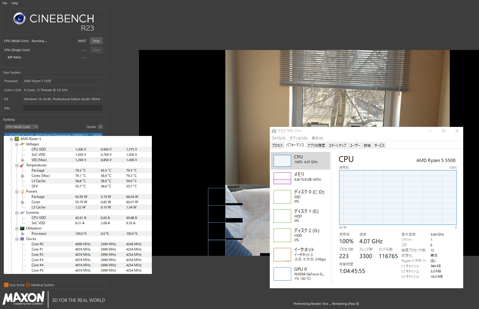The image size is (479, 309).
Task: Collapse the Utilization section
Action: coord(17,229)
